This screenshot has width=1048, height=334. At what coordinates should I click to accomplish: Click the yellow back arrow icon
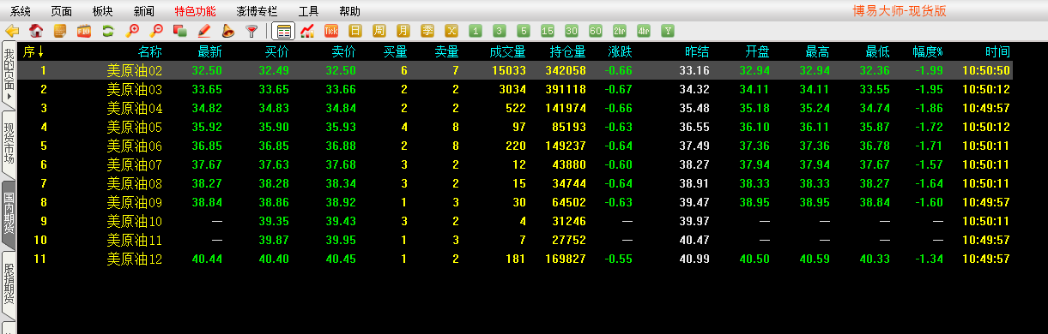pos(12,31)
